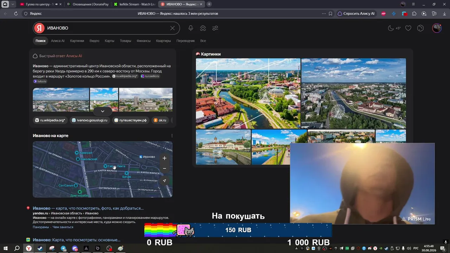Open the ivanovo.gosuslugi.ru source chip

point(90,120)
